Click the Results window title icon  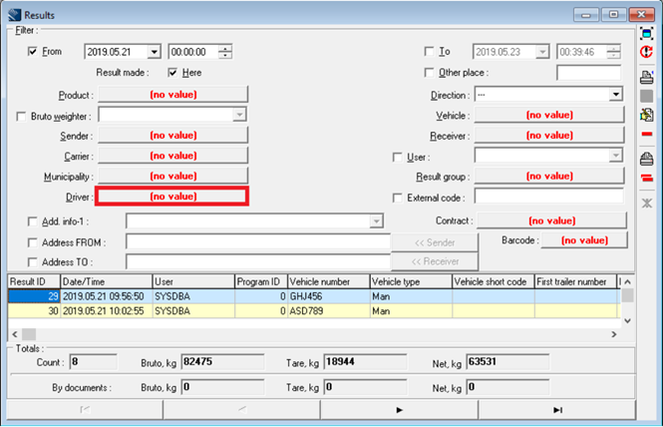coord(14,15)
